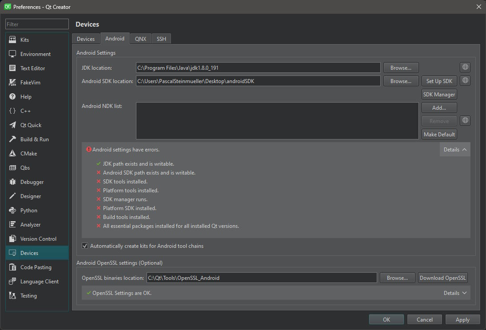Screen dimensions: 486x330
Task: Cancel the Preferences dialog
Action: [424, 319]
